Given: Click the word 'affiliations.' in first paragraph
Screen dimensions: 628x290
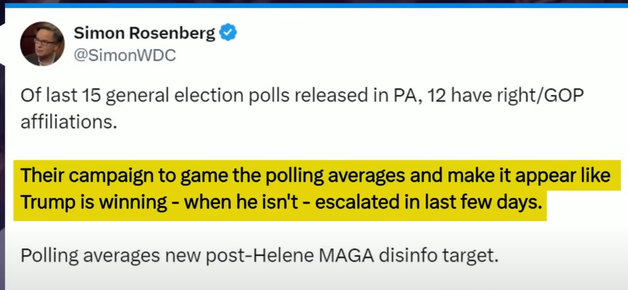Looking at the screenshot, I should pyautogui.click(x=69, y=122).
